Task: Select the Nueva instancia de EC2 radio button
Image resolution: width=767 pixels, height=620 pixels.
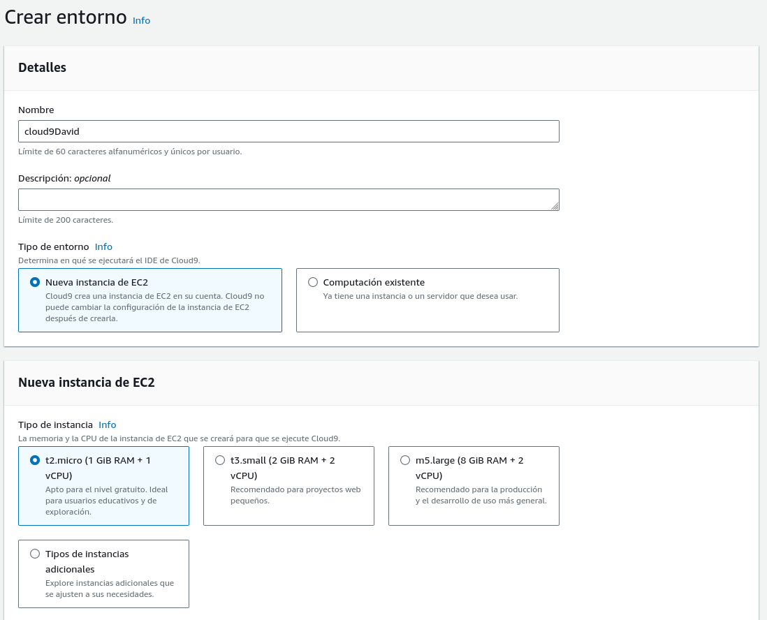Action: pos(35,282)
